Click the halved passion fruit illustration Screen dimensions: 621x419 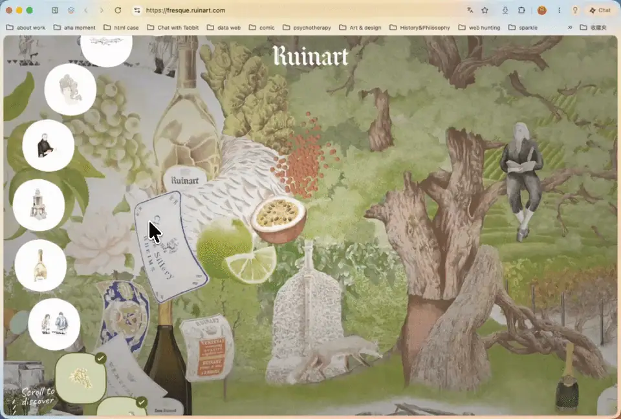tap(279, 219)
